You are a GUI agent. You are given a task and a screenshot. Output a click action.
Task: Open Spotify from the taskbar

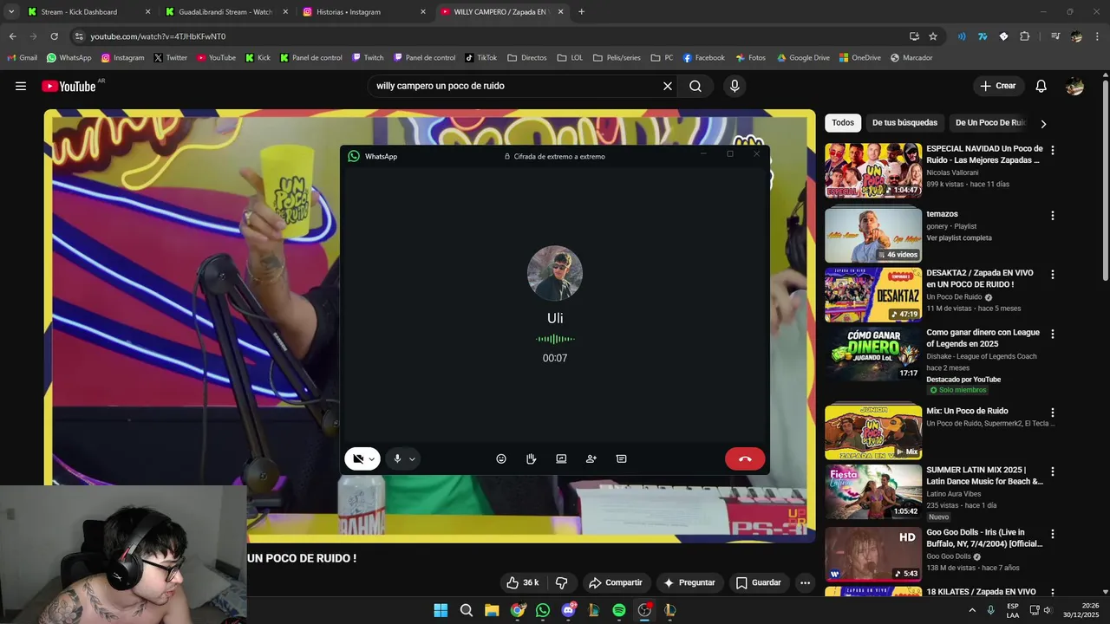(619, 610)
